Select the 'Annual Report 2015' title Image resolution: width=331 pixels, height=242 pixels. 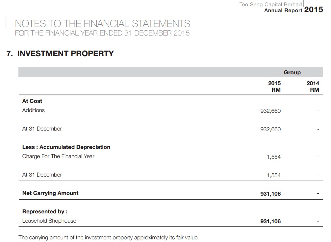coord(293,10)
